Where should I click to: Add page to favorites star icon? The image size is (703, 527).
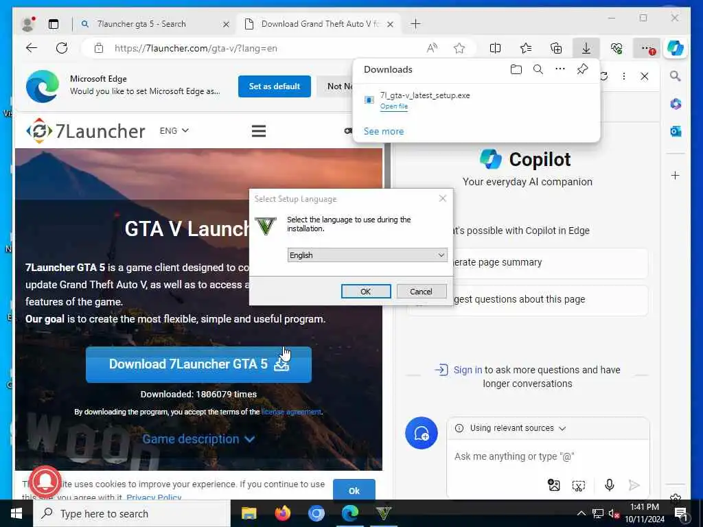coord(459,48)
